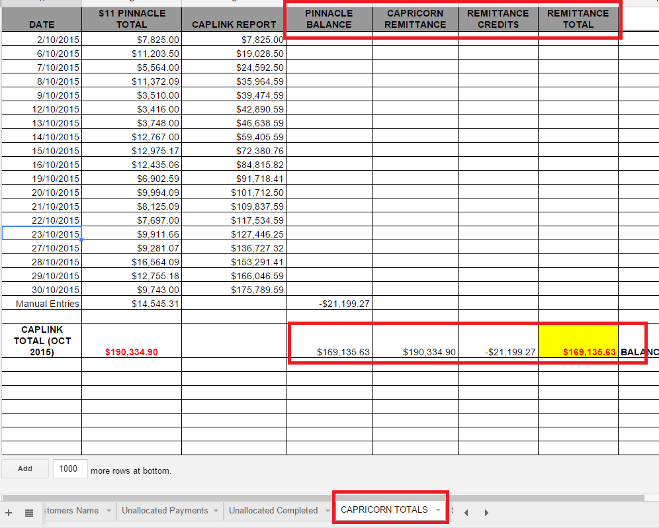Screen dimensions: 659x528
Task: Click the rows count field showing 1000
Action: (x=68, y=469)
